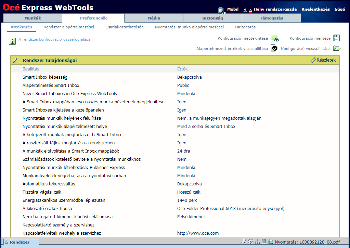This screenshot has width=350, height=248.
Task: Click the Konfiguráció visszaállítása open folder icon
Action: click(337, 48)
